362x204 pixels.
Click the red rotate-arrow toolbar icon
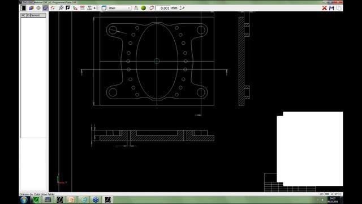click(x=53, y=8)
